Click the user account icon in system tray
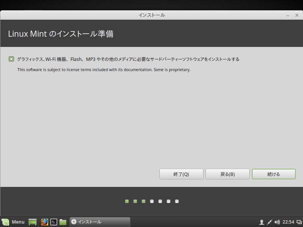303x227 pixels. [x=262, y=222]
